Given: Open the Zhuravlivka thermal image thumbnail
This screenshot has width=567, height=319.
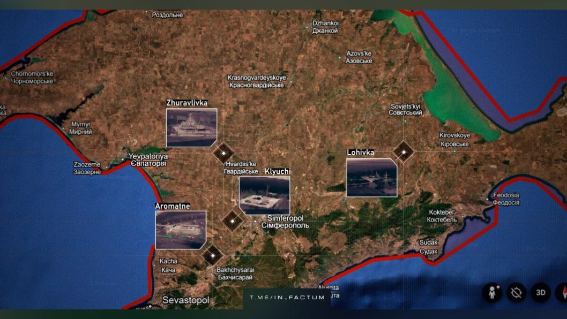Looking at the screenshot, I should 192,127.
